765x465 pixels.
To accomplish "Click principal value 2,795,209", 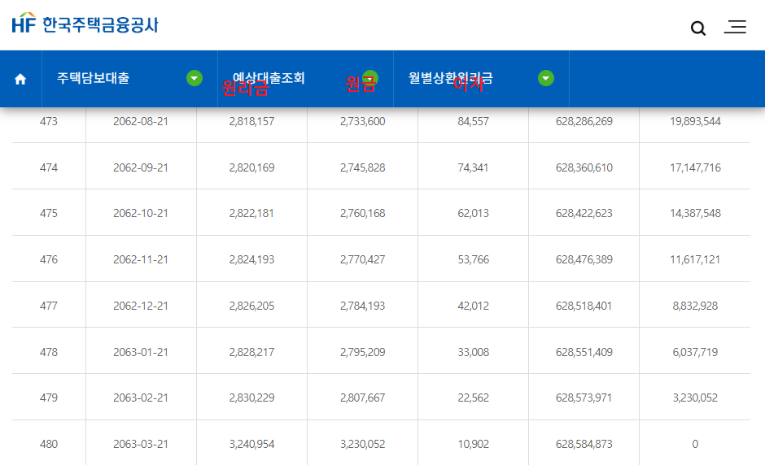I will pyautogui.click(x=362, y=352).
